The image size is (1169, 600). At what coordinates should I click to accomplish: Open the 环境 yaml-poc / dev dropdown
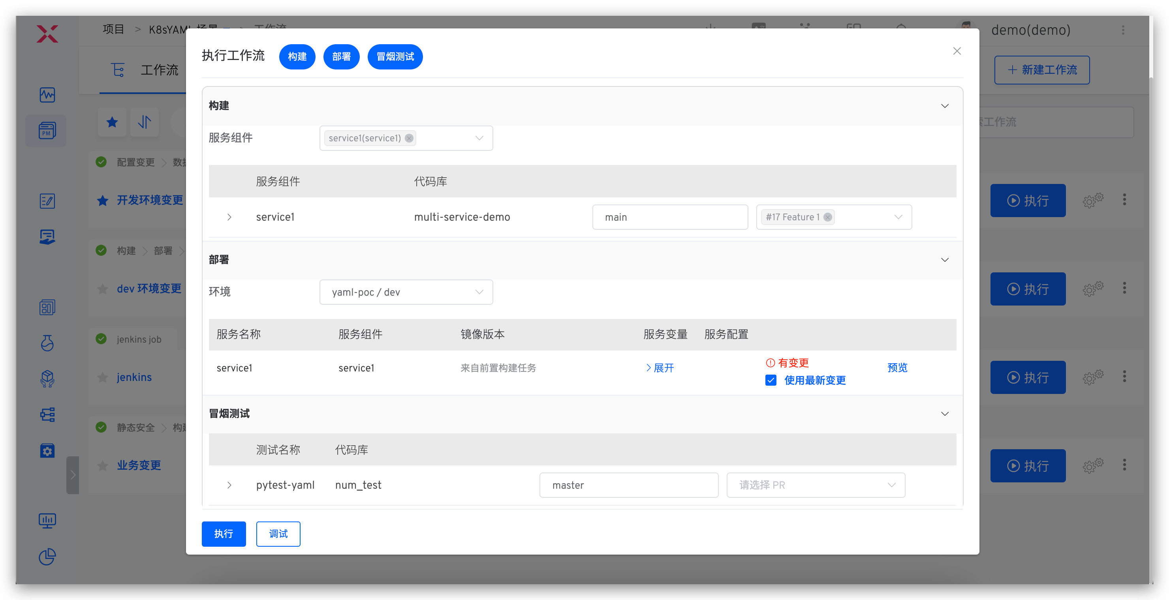[x=406, y=292]
